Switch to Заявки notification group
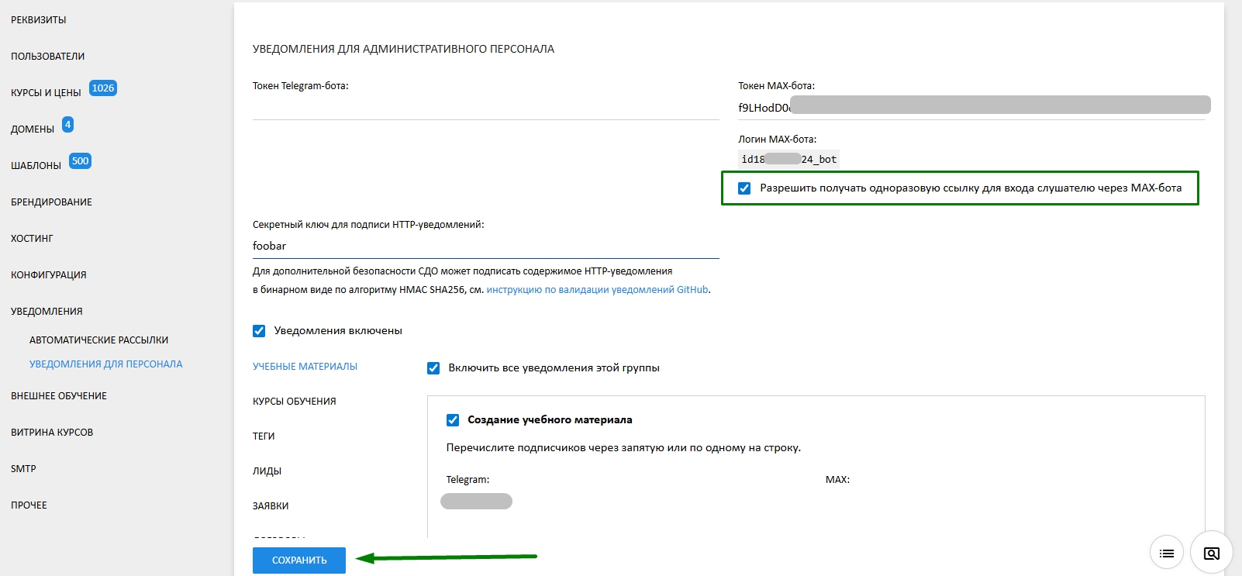 271,506
